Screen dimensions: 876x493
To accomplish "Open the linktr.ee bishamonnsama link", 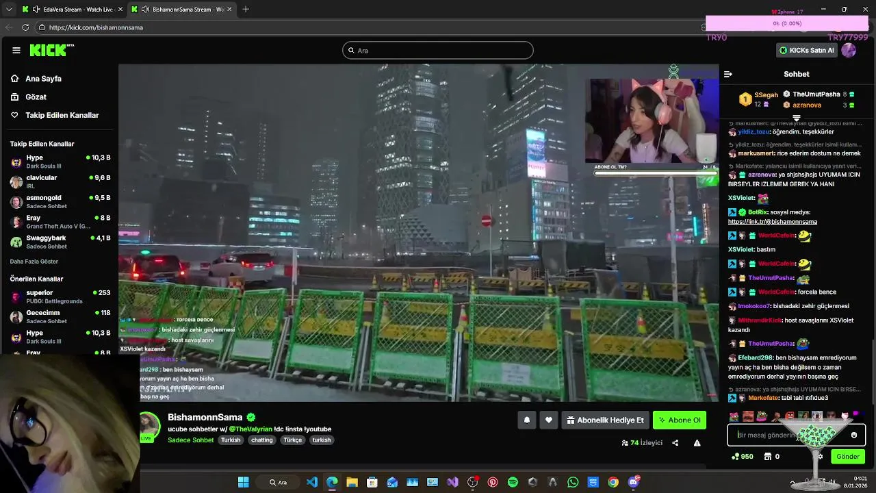I will point(773,222).
